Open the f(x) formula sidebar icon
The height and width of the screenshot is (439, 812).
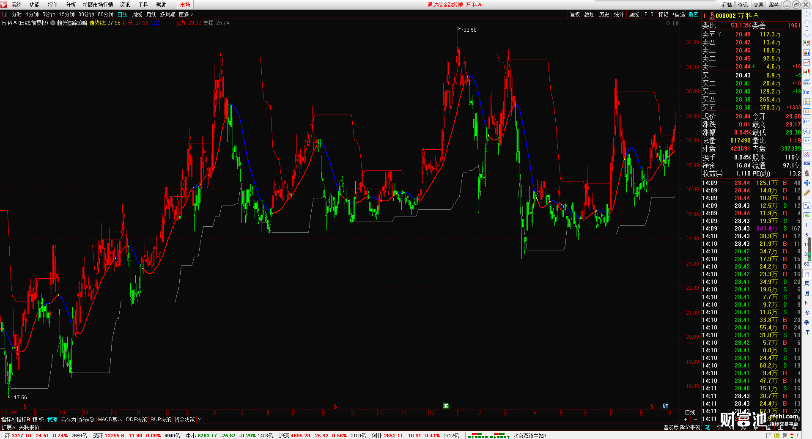807,131
